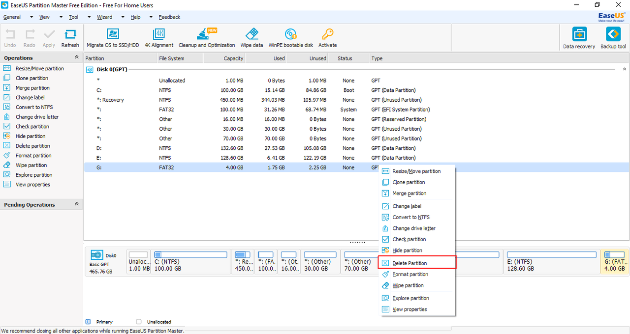The image size is (630, 334).
Task: Select the E: partition row in list
Action: pyautogui.click(x=356, y=158)
